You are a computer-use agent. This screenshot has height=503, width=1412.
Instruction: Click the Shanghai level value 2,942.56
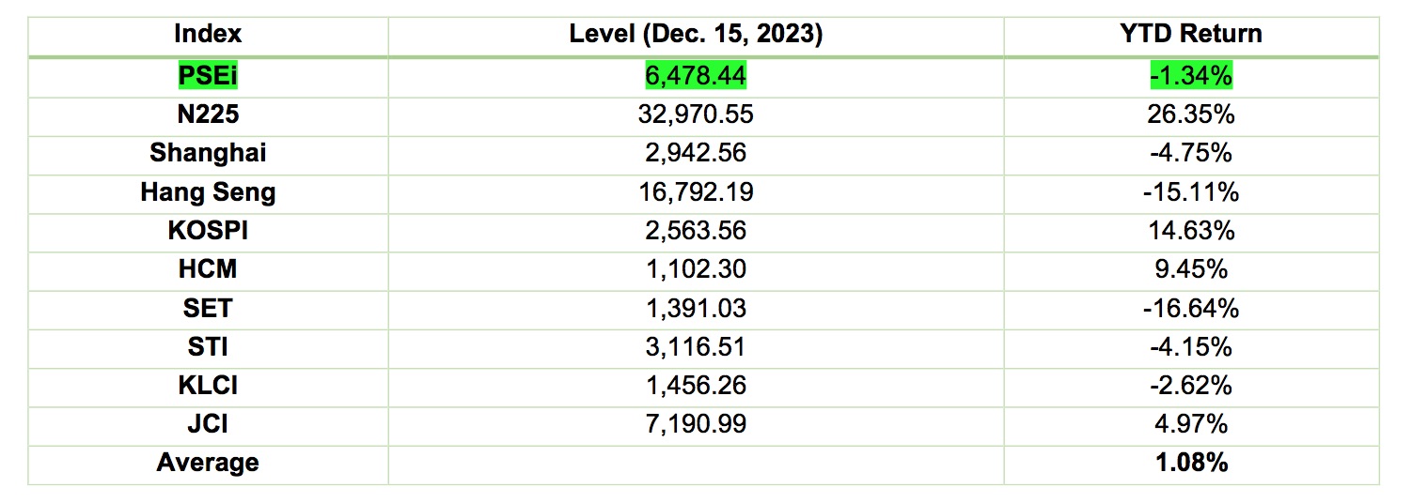[696, 153]
